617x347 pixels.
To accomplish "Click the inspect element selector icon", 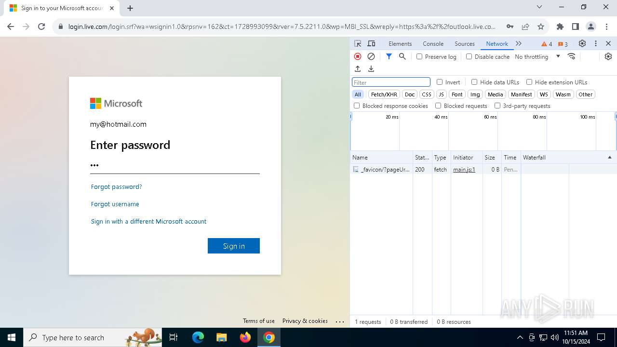I will pos(358,43).
